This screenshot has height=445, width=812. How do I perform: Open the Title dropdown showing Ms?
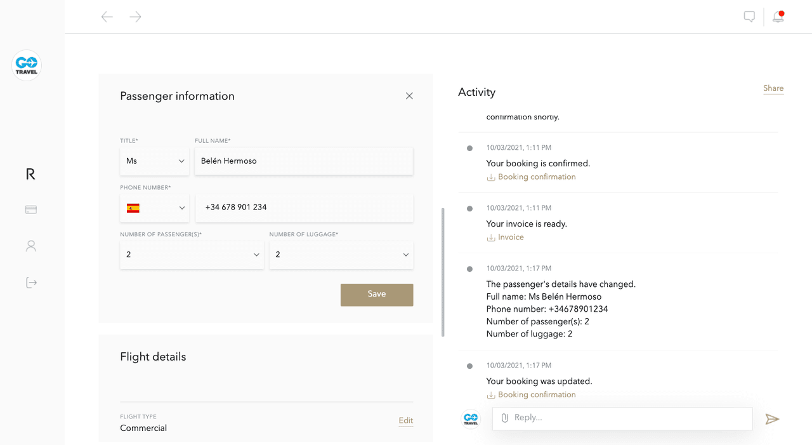pos(154,161)
